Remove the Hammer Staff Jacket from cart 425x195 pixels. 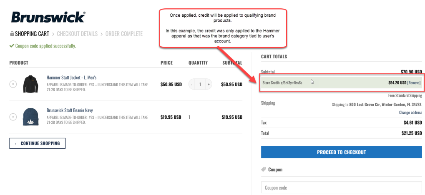[x=13, y=84]
